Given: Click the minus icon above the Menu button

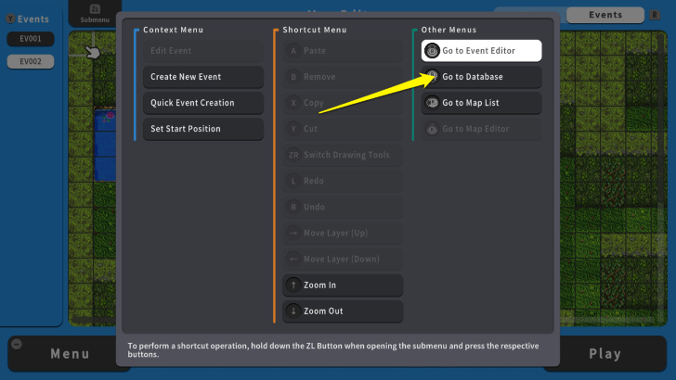Looking at the screenshot, I should (x=15, y=344).
